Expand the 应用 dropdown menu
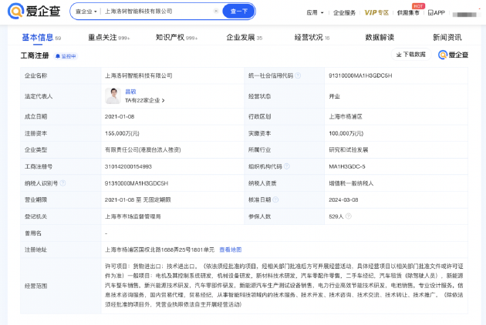Viewport: 486px width, 325px height. tap(315, 12)
